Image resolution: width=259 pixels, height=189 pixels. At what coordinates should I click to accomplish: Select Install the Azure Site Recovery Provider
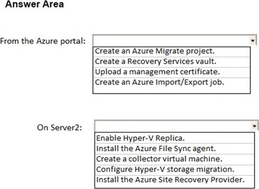(170, 179)
